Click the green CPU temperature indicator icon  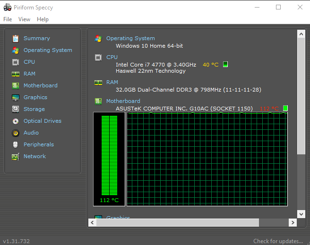225,64
